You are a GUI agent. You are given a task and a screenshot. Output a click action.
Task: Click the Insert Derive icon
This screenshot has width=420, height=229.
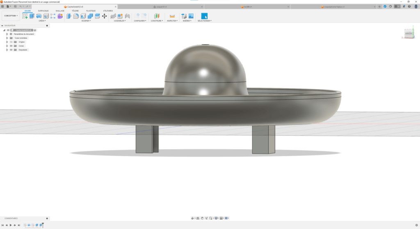(x=184, y=16)
